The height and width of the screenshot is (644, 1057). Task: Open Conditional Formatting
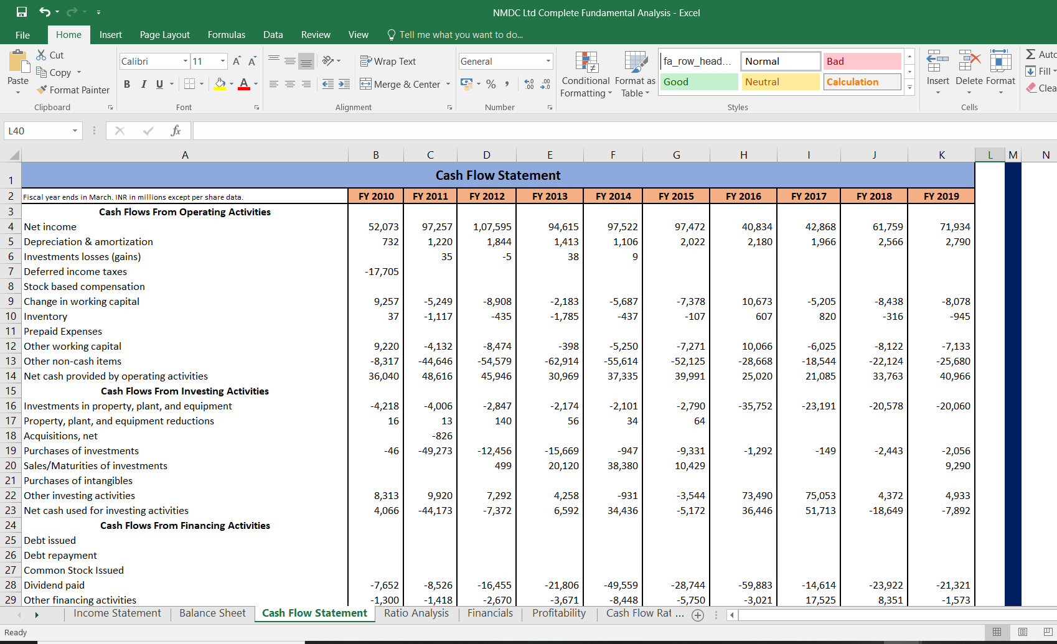[x=586, y=75]
